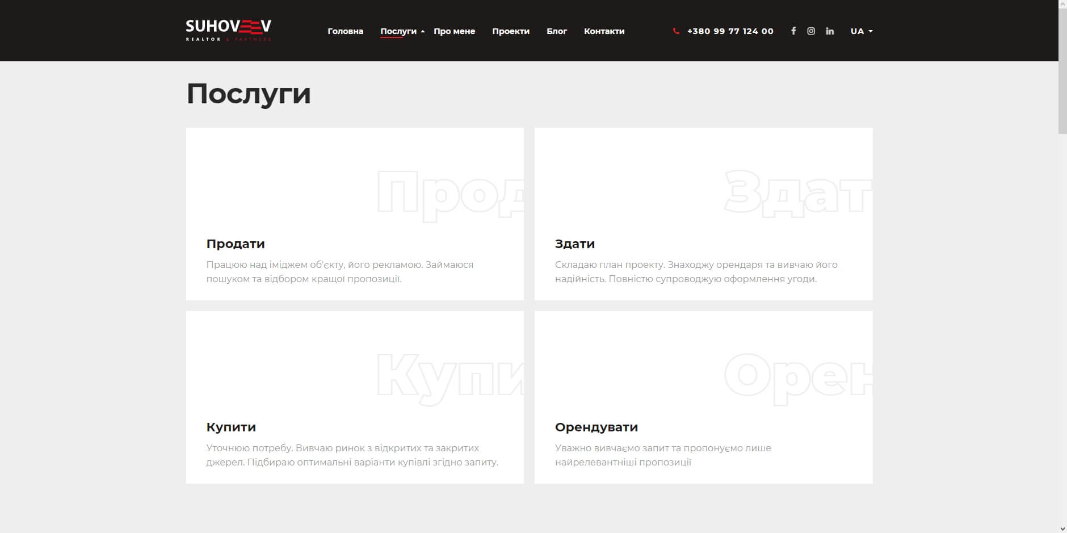Expand the Послуги submenu arrow
Image resolution: width=1067 pixels, height=533 pixels.
coord(423,32)
